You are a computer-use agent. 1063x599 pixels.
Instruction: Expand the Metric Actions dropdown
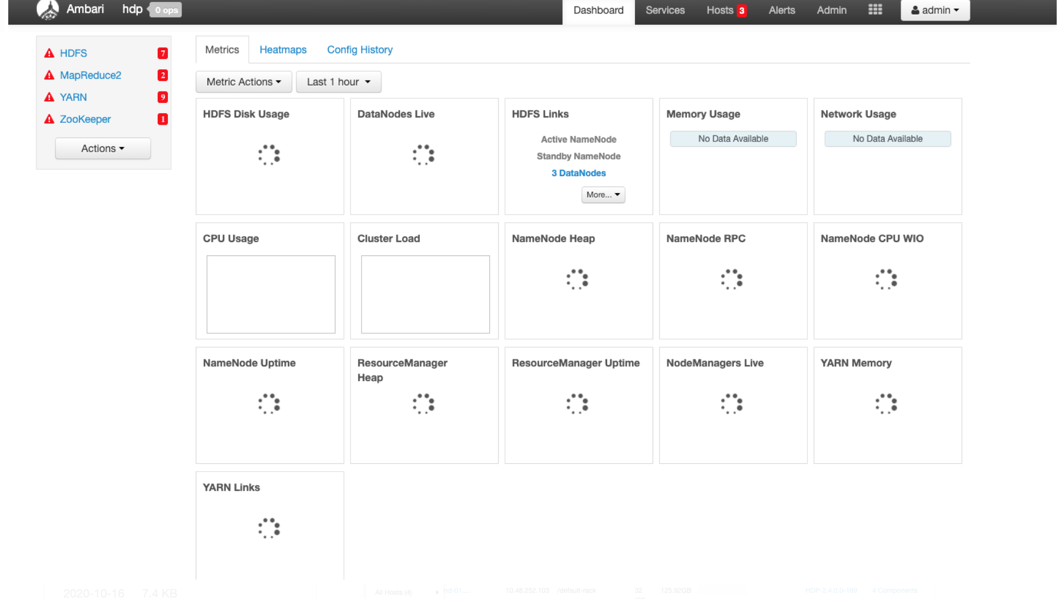[243, 81]
